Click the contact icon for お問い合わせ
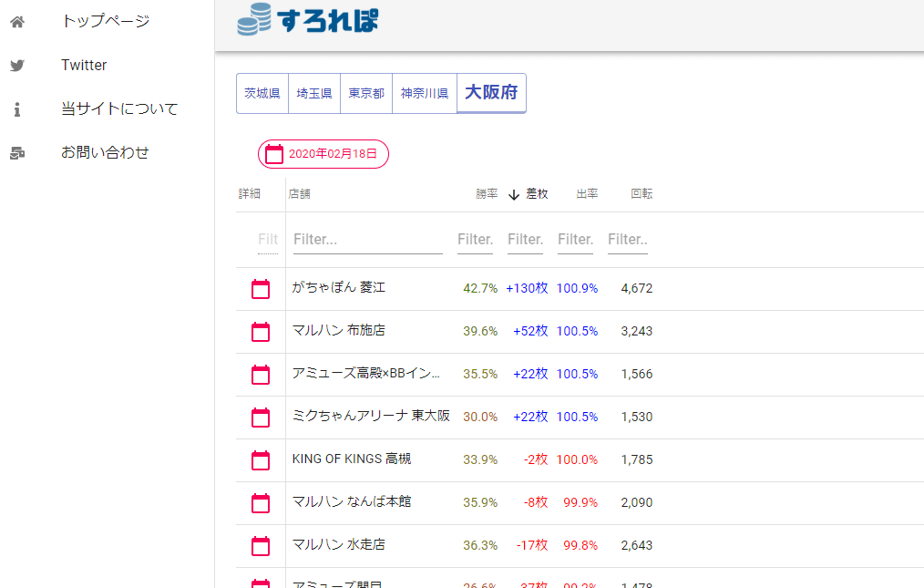924x588 pixels. tap(17, 153)
